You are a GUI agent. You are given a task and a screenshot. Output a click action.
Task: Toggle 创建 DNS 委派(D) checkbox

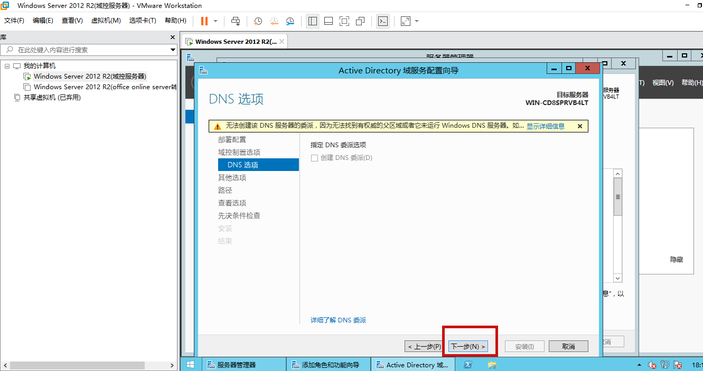pos(314,158)
